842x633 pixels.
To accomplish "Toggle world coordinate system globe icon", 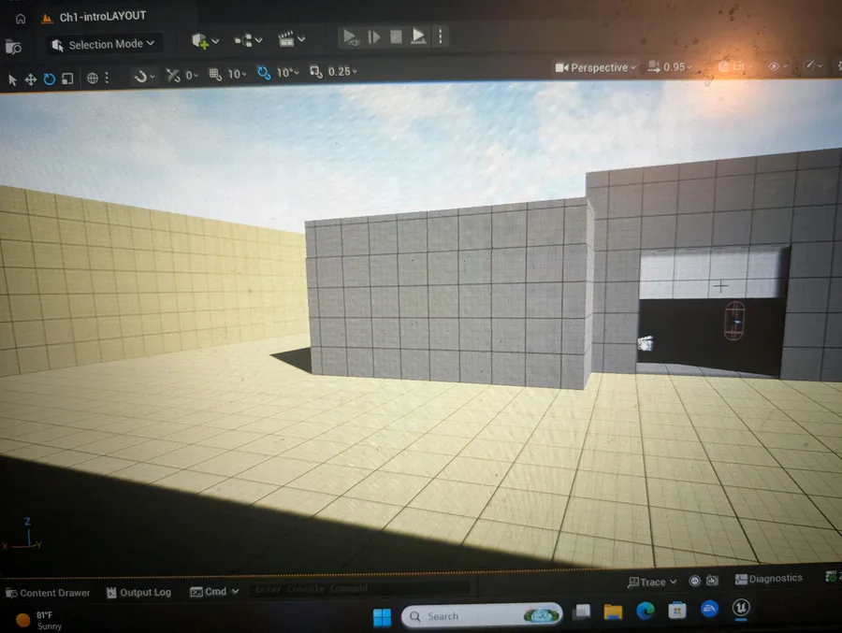I will click(93, 79).
